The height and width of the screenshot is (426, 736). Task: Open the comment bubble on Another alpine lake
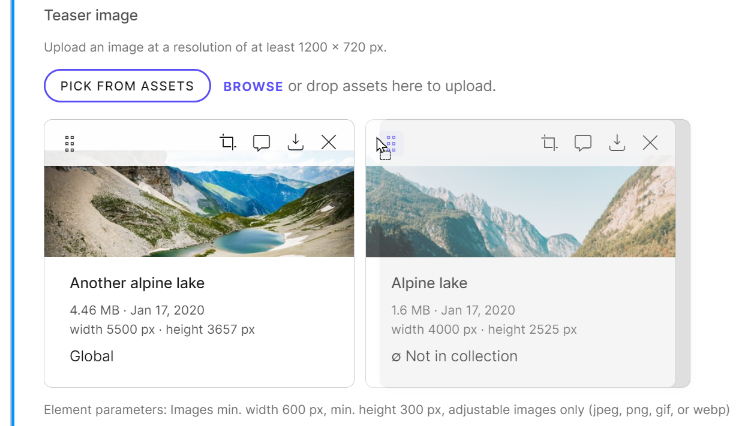click(261, 143)
